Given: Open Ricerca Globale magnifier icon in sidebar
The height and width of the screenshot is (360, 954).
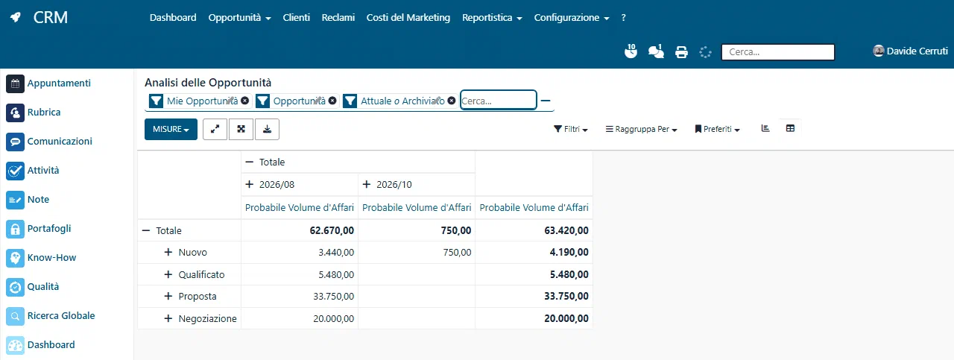Looking at the screenshot, I should point(16,316).
